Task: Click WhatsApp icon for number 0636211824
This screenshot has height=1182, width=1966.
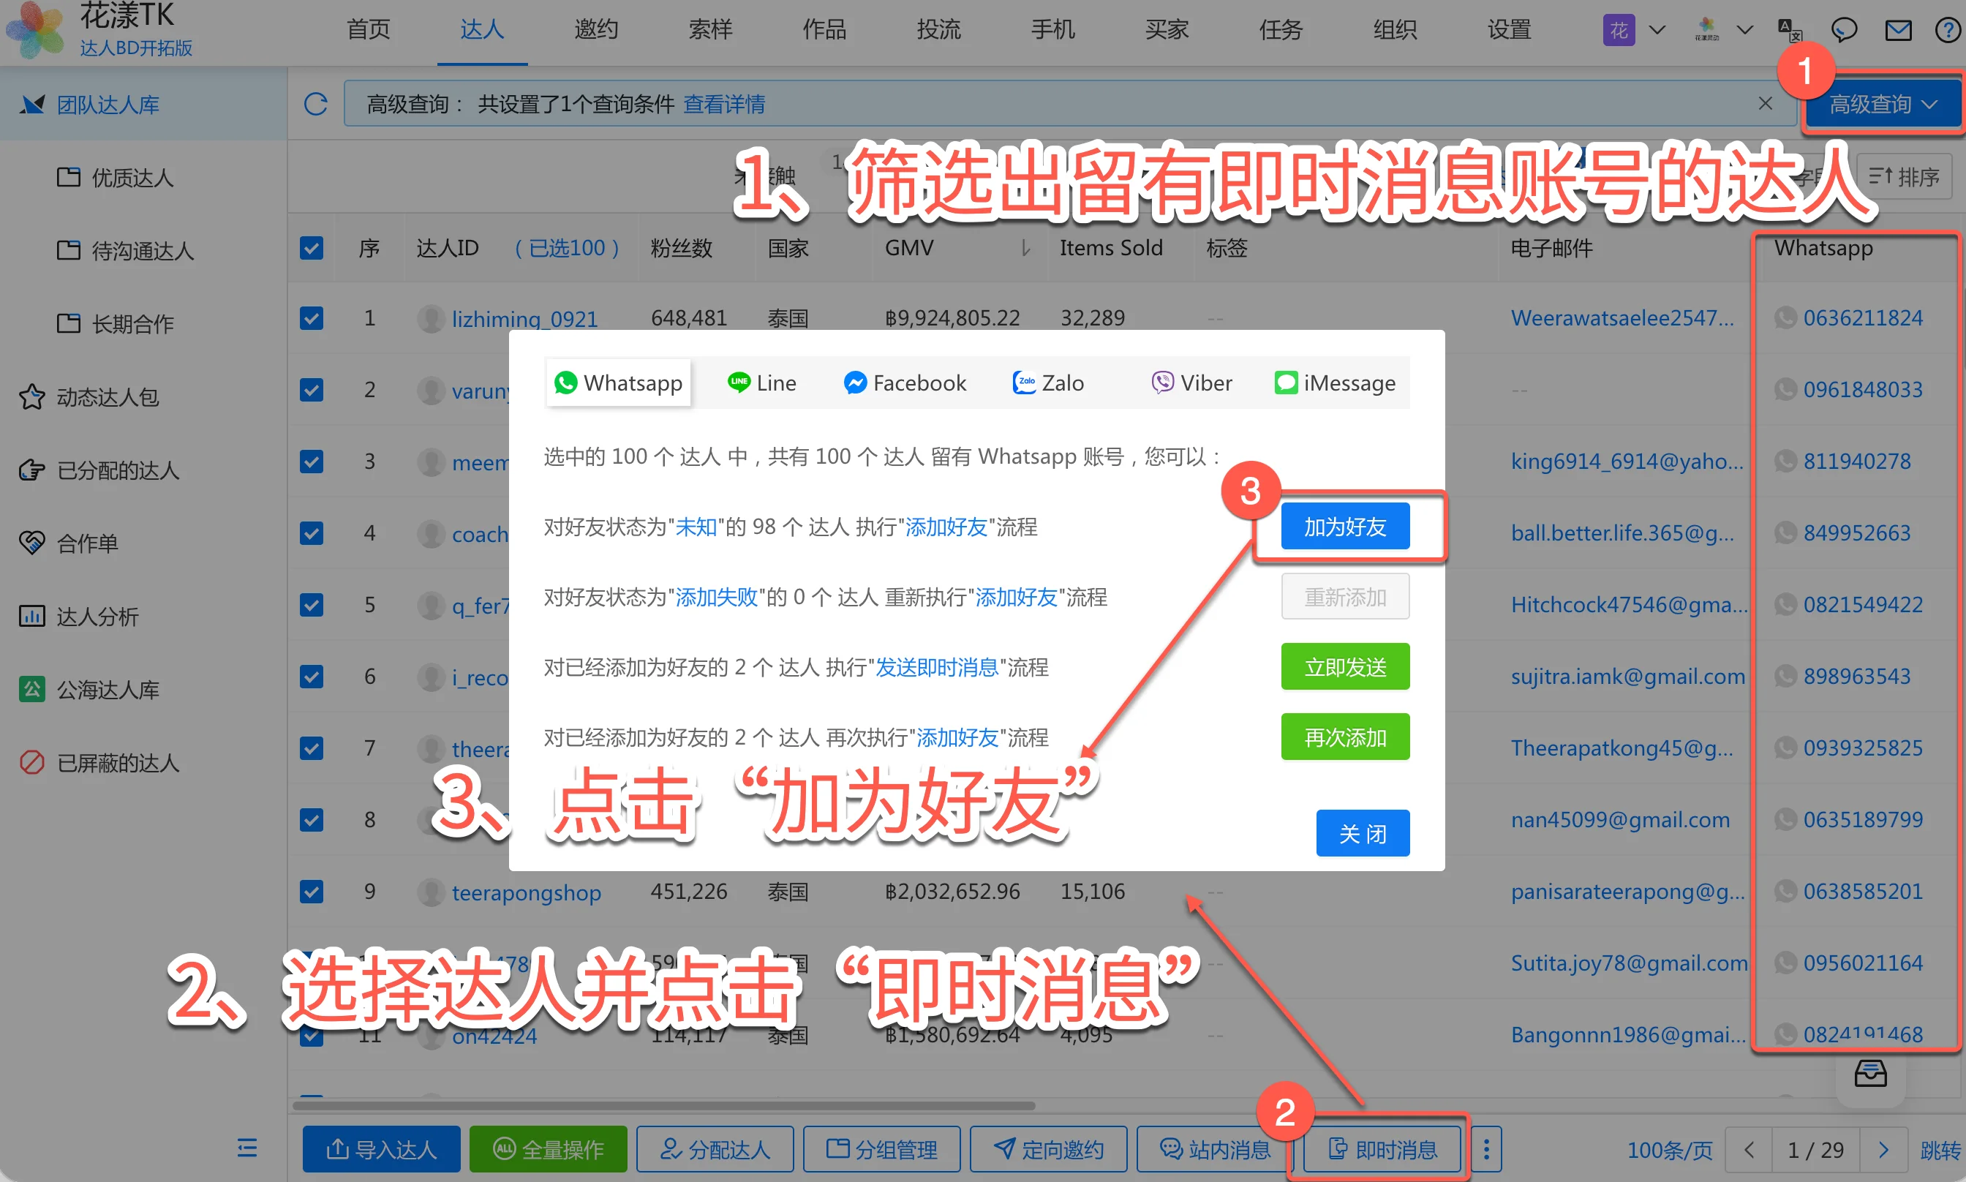Action: (1785, 317)
